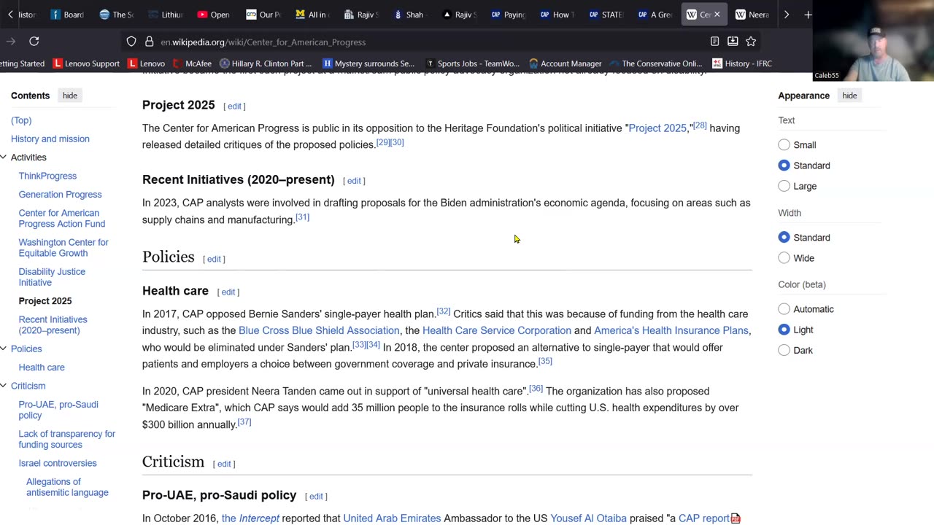Open the History - IFRC bookmark
This screenshot has width=934, height=525.
pos(741,63)
